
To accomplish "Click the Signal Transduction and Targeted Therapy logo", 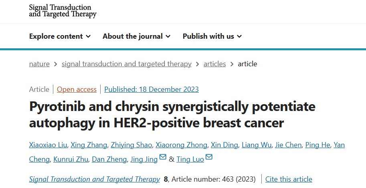I will (x=63, y=11).
